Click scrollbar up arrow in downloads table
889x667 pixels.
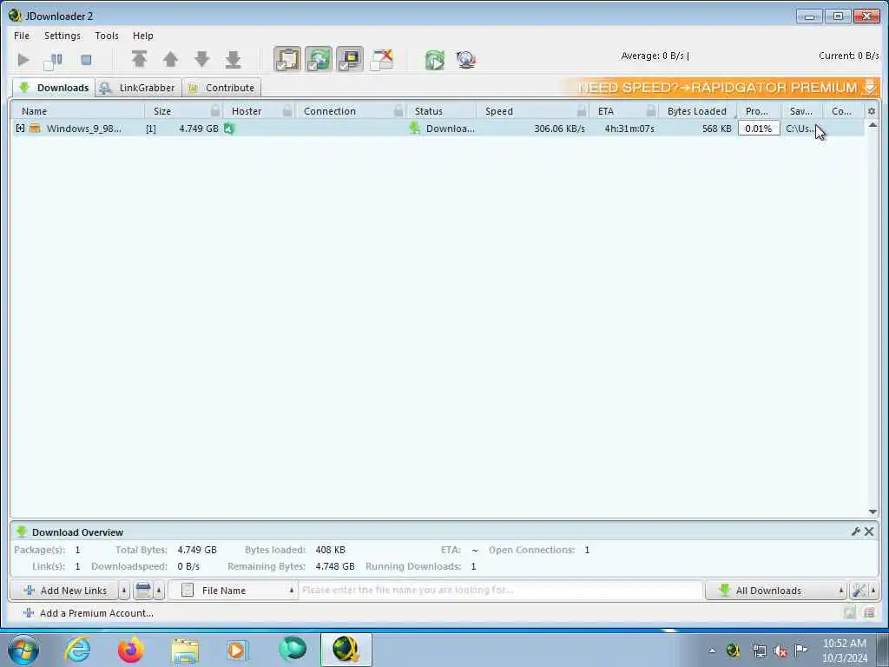pyautogui.click(x=873, y=125)
